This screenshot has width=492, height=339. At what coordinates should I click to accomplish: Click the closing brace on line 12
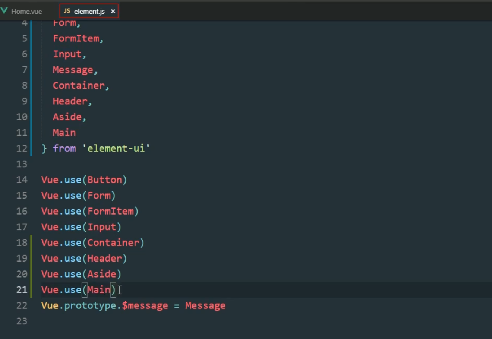(x=44, y=148)
